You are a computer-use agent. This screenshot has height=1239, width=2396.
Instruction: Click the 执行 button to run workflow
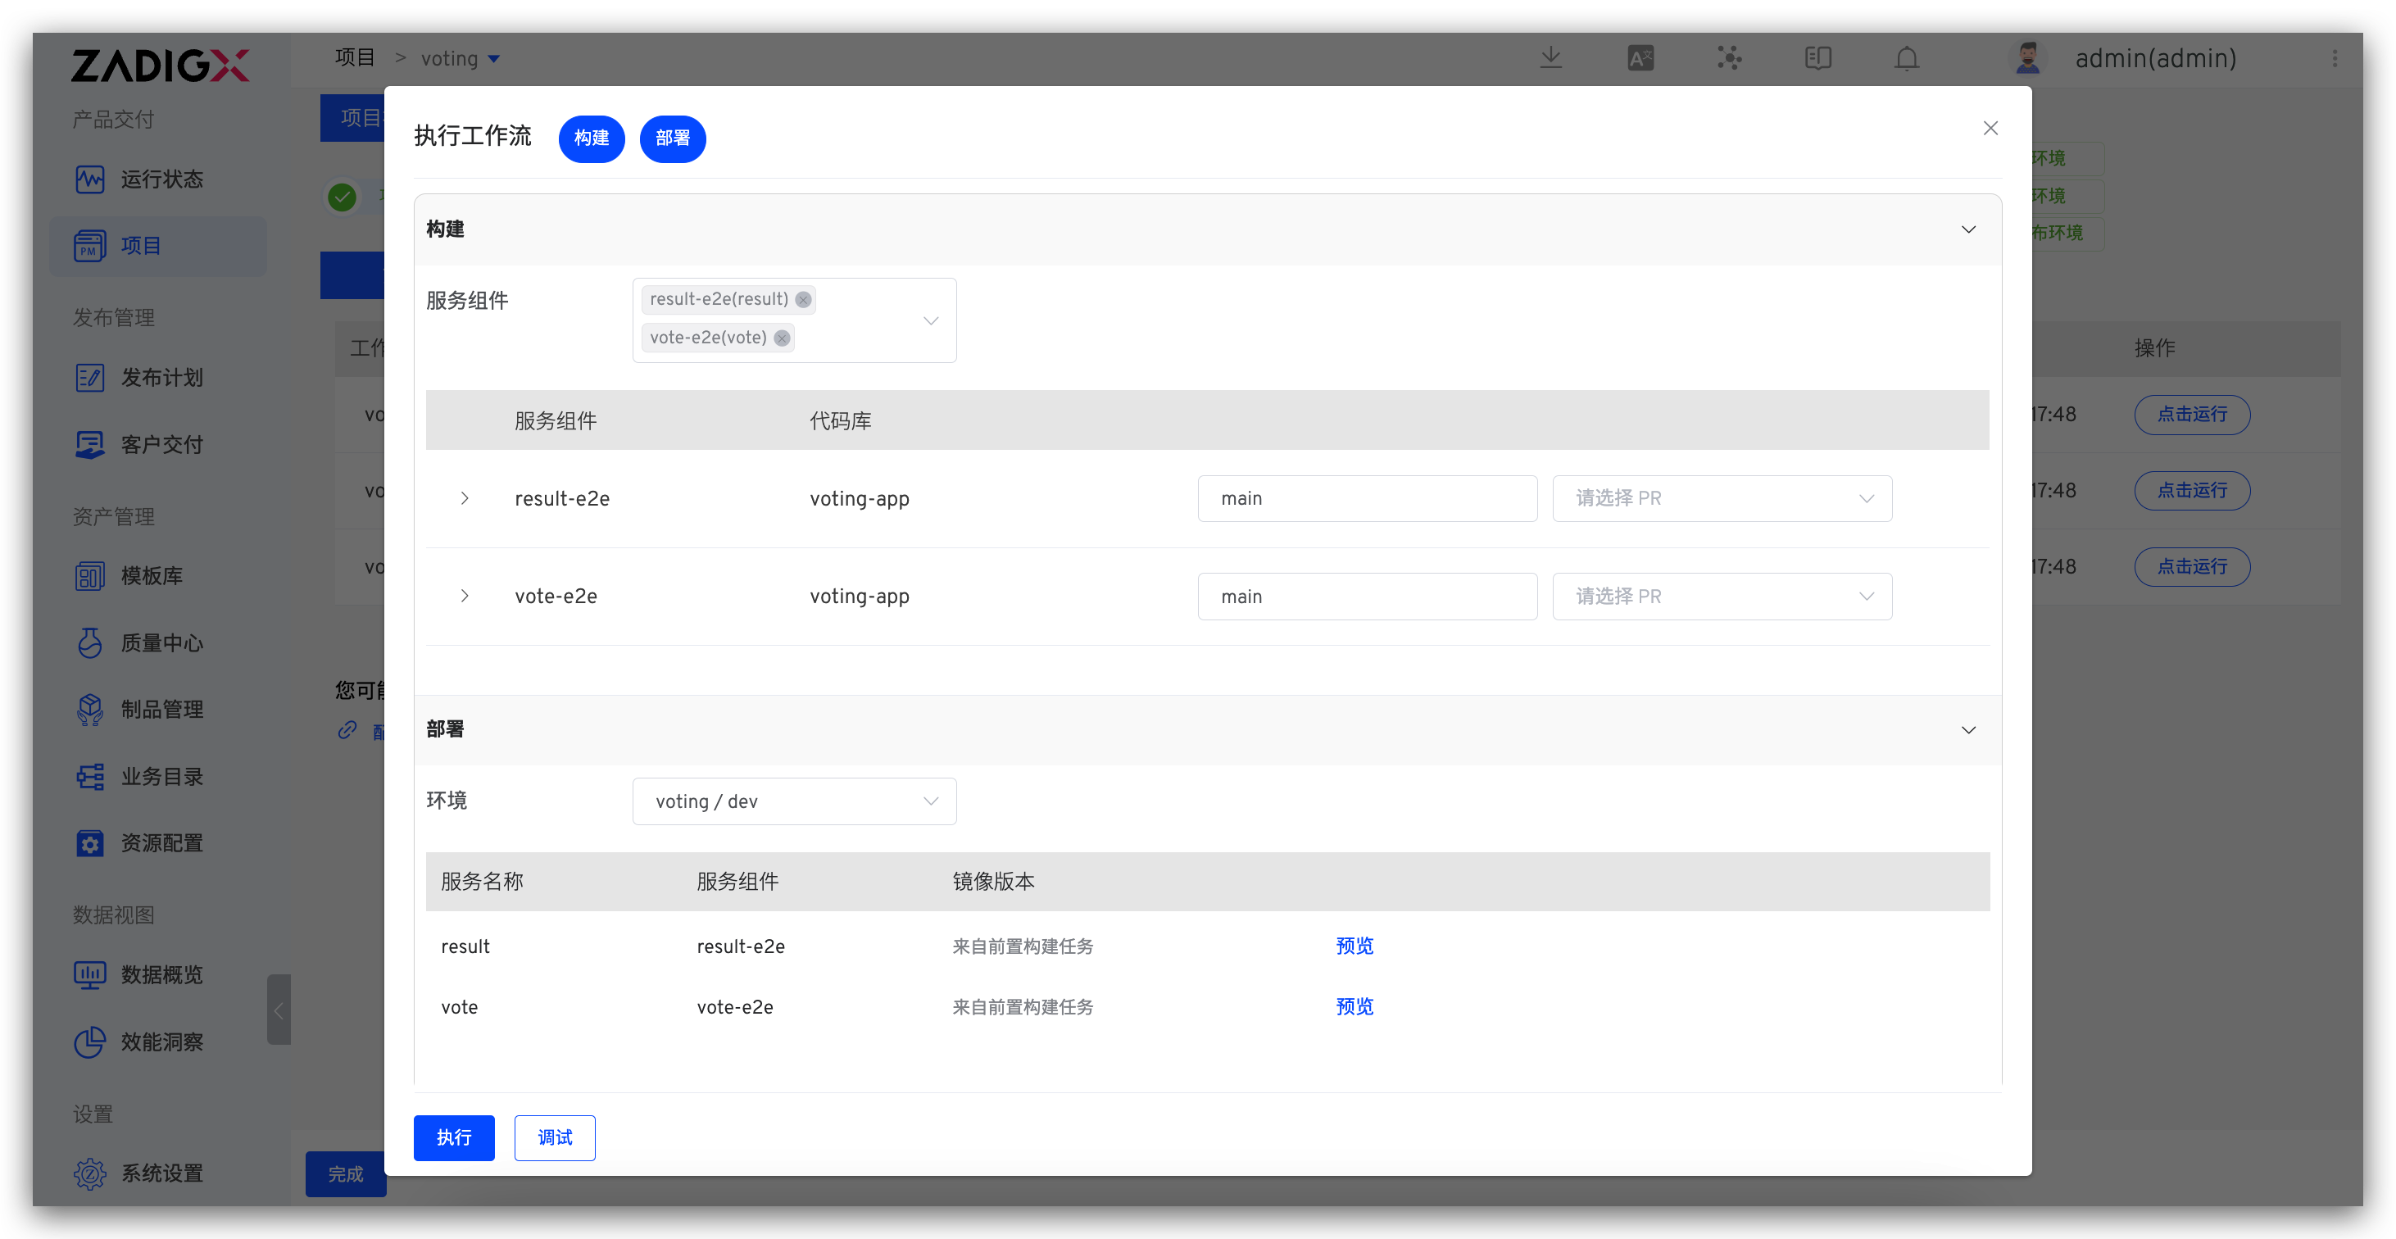click(454, 1137)
